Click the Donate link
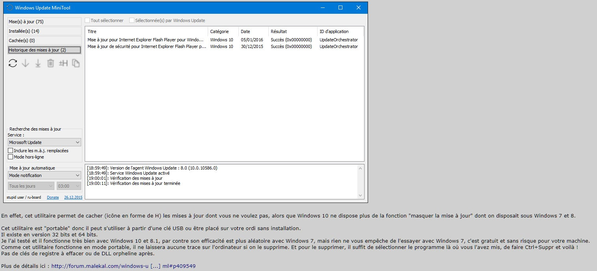The width and height of the screenshot is (597, 271). (53, 197)
